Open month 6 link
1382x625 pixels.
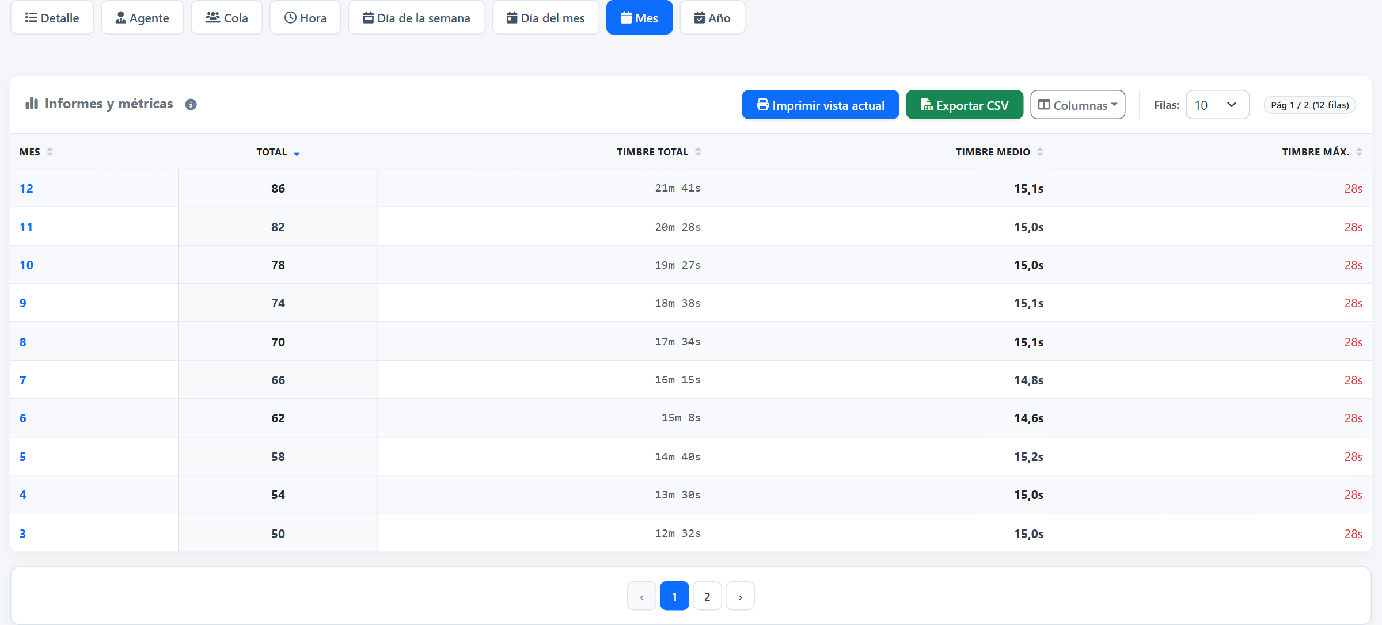[x=23, y=418]
